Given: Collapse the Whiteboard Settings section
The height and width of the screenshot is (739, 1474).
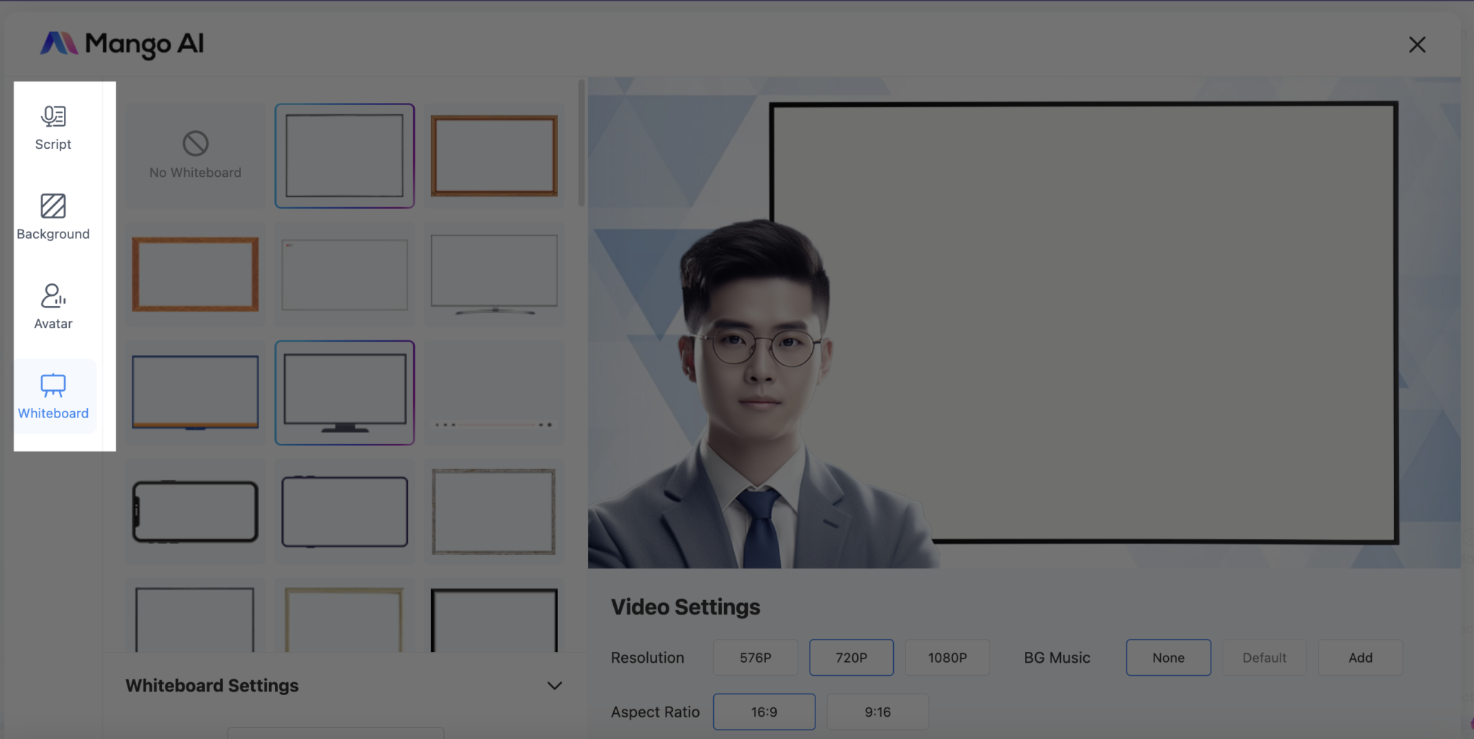Looking at the screenshot, I should (x=553, y=686).
